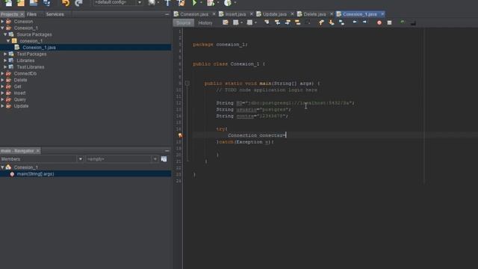Click the 'Connection conectar=' code line
This screenshot has width=478, height=269.
click(x=257, y=135)
